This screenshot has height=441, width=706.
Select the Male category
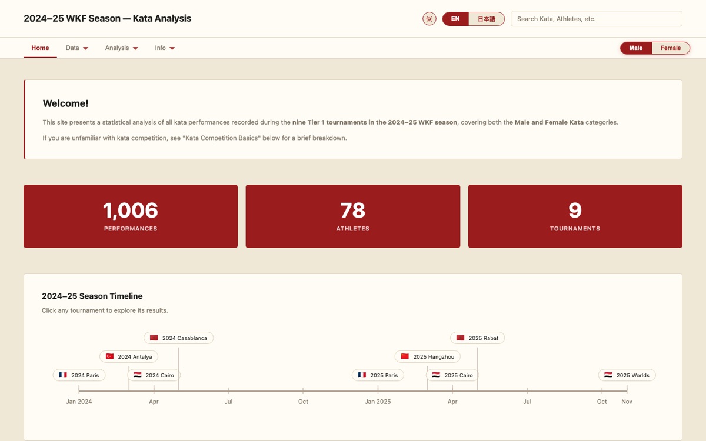[636, 48]
